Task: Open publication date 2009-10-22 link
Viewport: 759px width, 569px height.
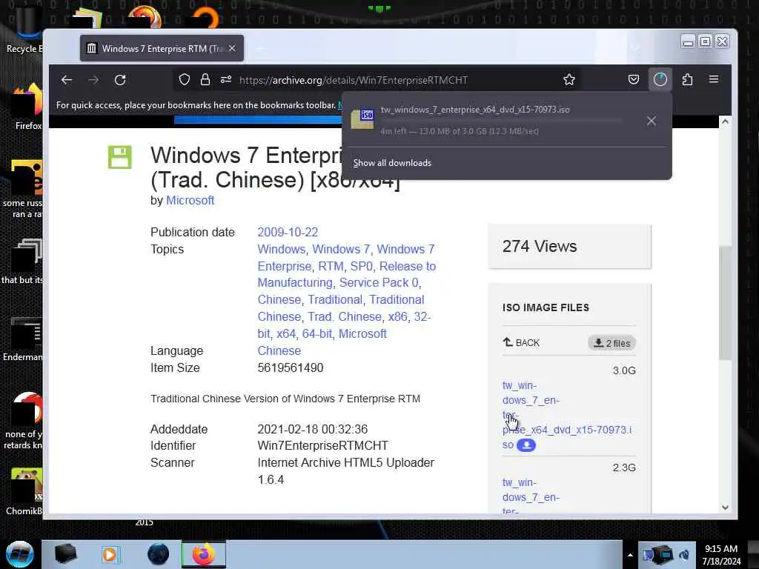Action: (288, 232)
